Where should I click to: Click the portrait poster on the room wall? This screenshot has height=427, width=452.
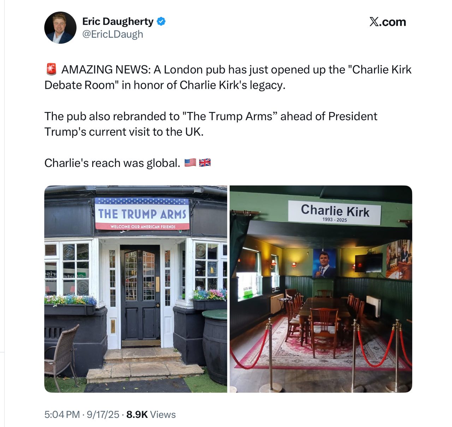pos(324,263)
